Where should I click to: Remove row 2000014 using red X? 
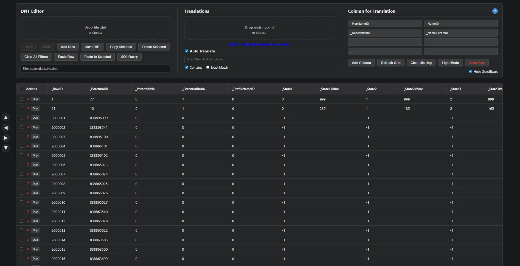28,240
